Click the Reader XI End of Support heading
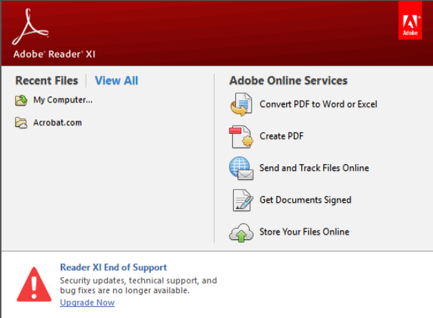 (113, 267)
